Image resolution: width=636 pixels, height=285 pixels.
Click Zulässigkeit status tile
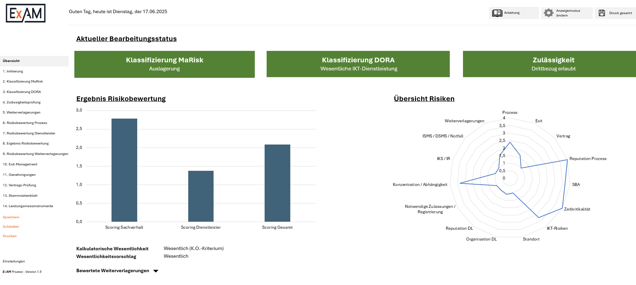[x=549, y=64]
